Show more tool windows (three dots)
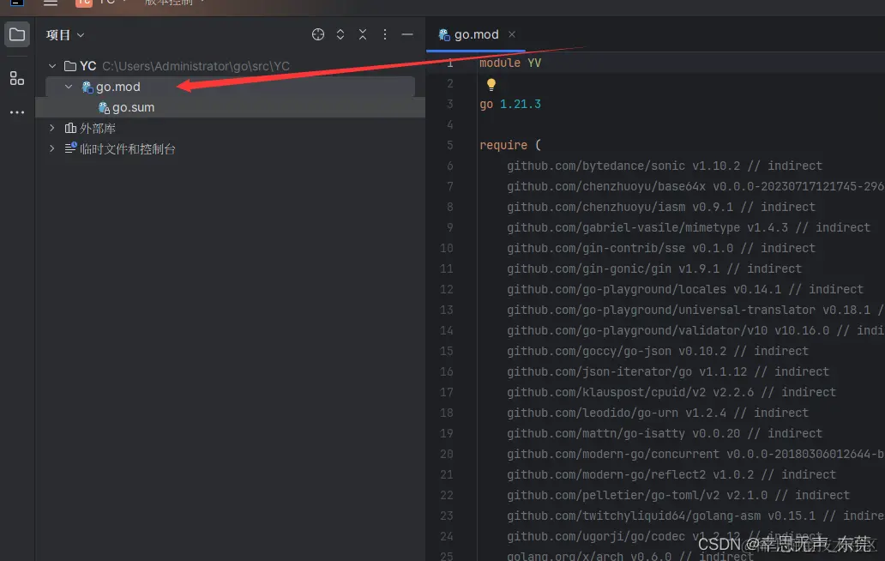This screenshot has width=885, height=561. point(17,112)
